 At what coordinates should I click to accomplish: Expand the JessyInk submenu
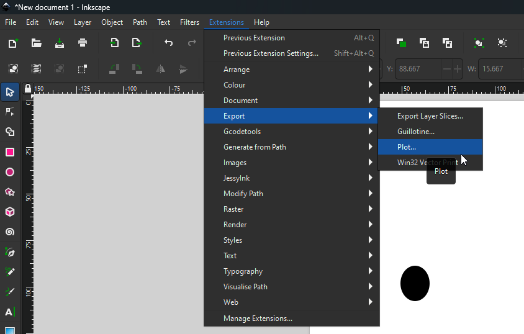pyautogui.click(x=291, y=178)
